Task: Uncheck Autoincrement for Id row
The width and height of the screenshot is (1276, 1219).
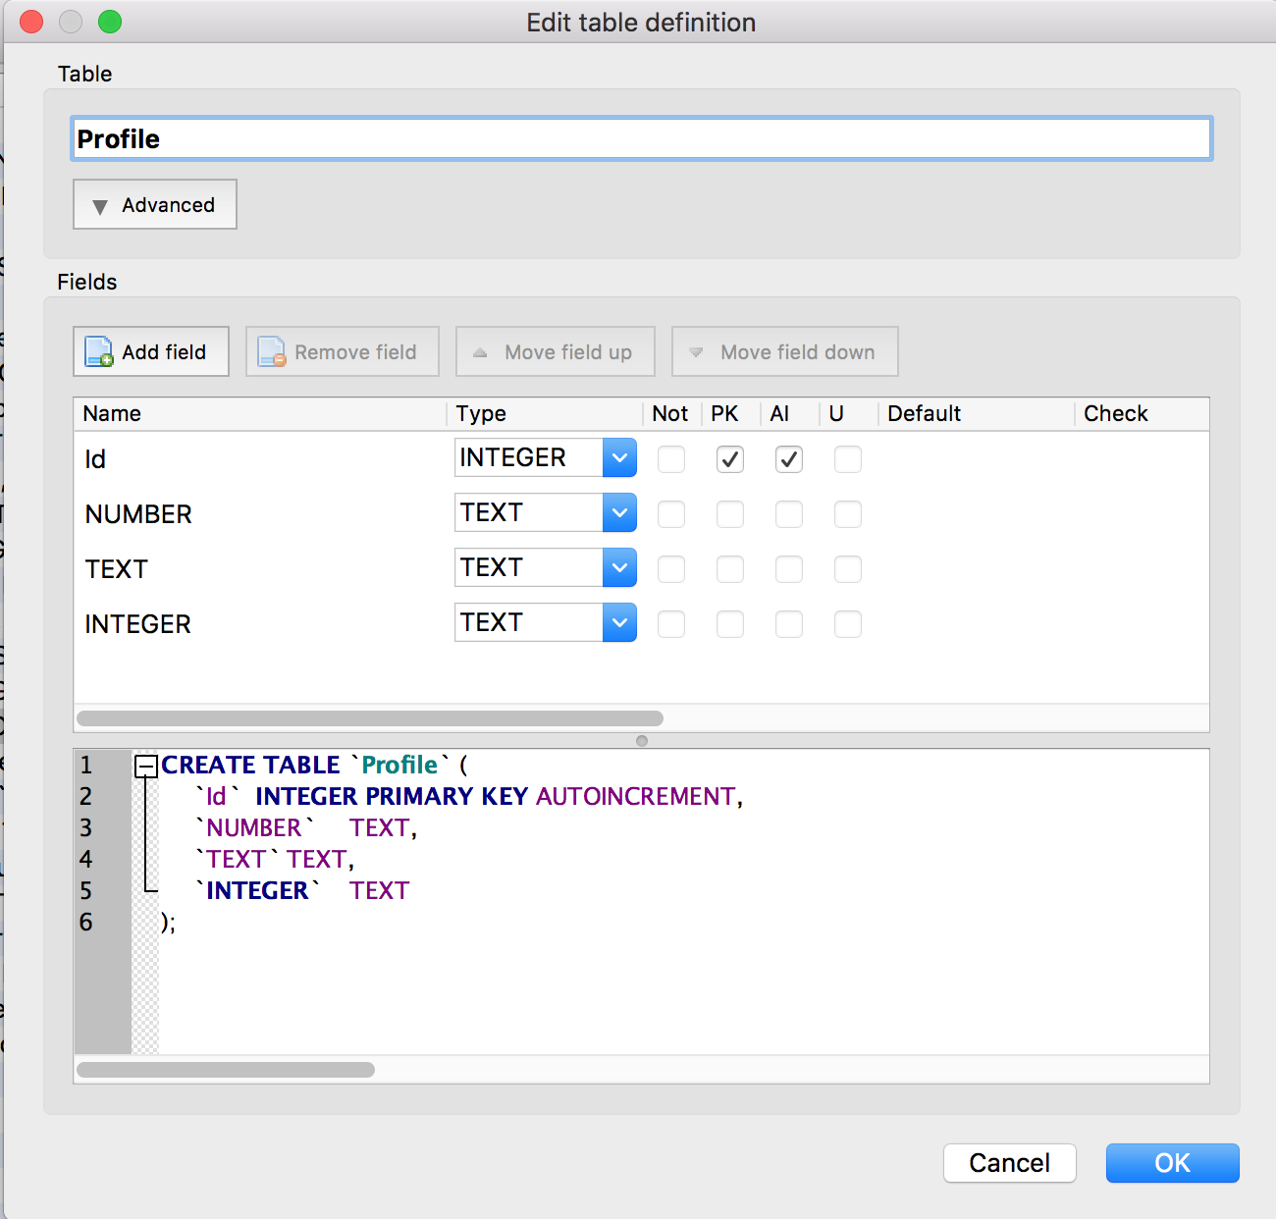Action: (789, 459)
